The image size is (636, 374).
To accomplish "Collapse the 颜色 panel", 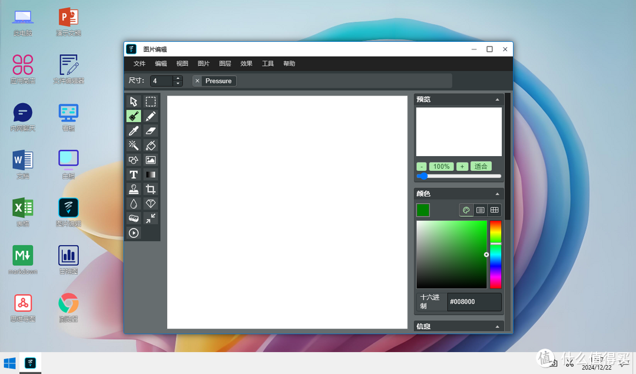I will 497,194.
